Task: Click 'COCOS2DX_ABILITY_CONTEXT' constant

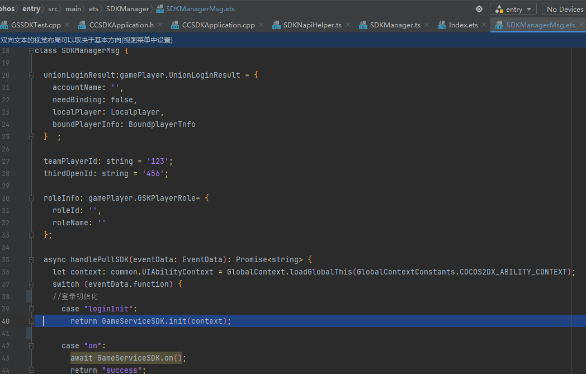Action: click(x=513, y=272)
